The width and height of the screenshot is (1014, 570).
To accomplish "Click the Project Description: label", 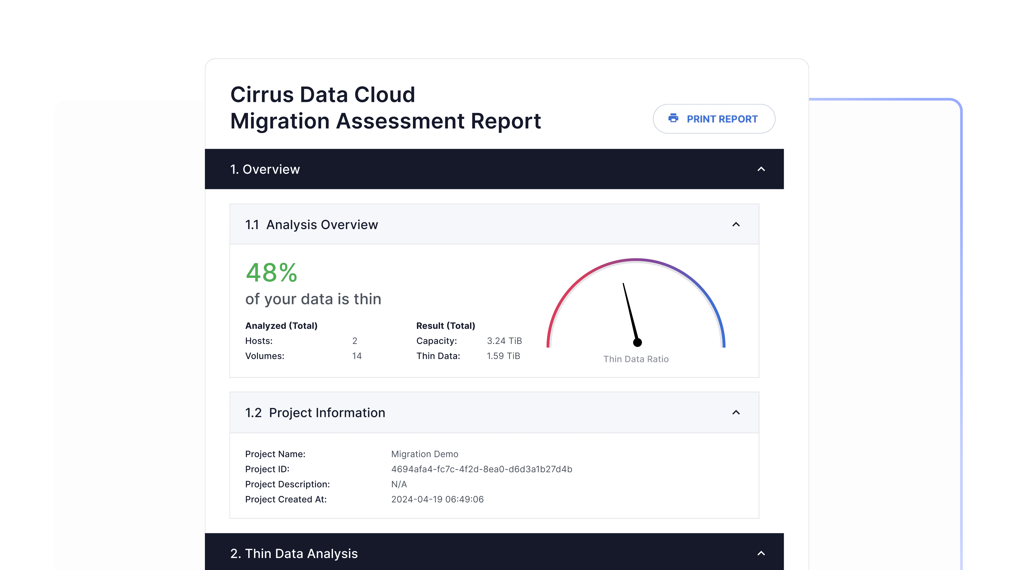I will [287, 484].
